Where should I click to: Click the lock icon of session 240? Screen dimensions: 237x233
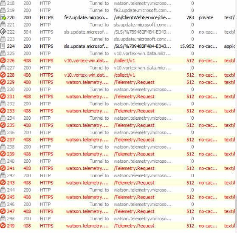pyautogui.click(x=3, y=161)
